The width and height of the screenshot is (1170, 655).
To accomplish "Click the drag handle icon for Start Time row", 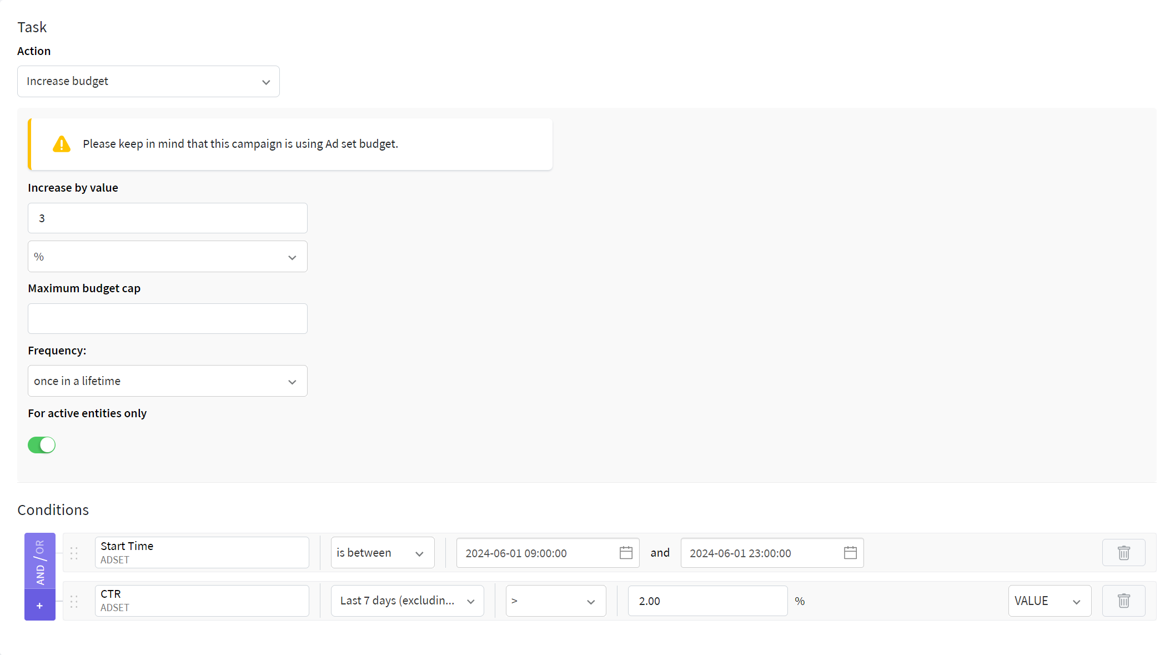I will [x=74, y=553].
